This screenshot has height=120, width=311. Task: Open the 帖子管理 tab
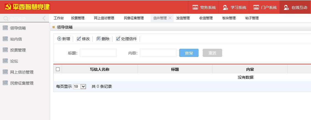click(x=252, y=18)
